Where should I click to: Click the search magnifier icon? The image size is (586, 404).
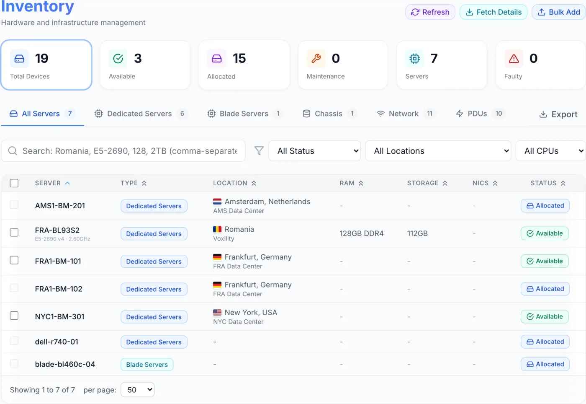13,151
